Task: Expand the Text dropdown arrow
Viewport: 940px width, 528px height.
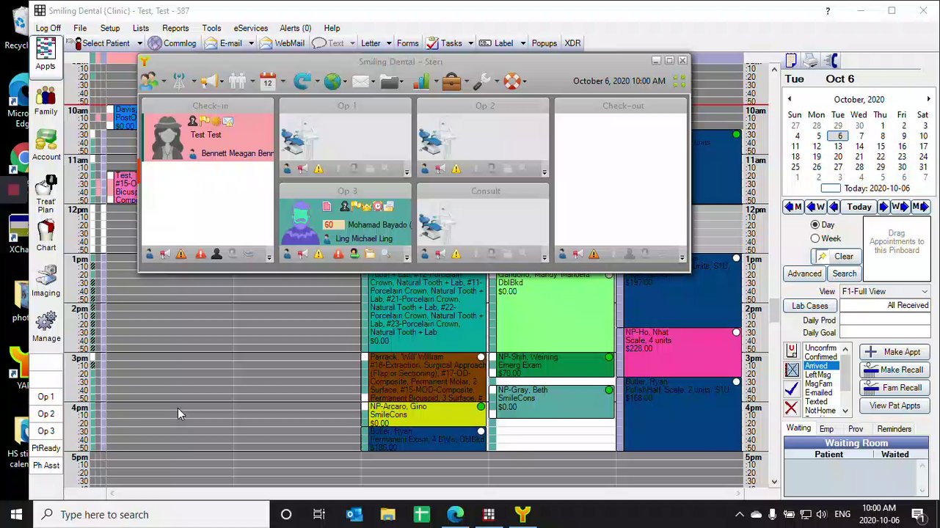Action: coord(352,43)
